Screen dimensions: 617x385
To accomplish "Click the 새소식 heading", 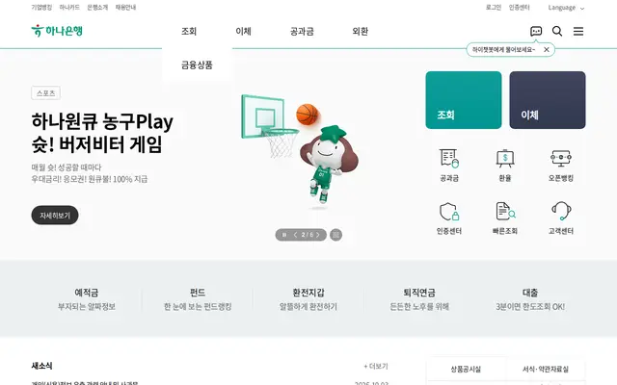I will tap(41, 366).
